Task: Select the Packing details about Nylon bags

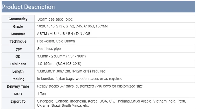Action: [80, 79]
